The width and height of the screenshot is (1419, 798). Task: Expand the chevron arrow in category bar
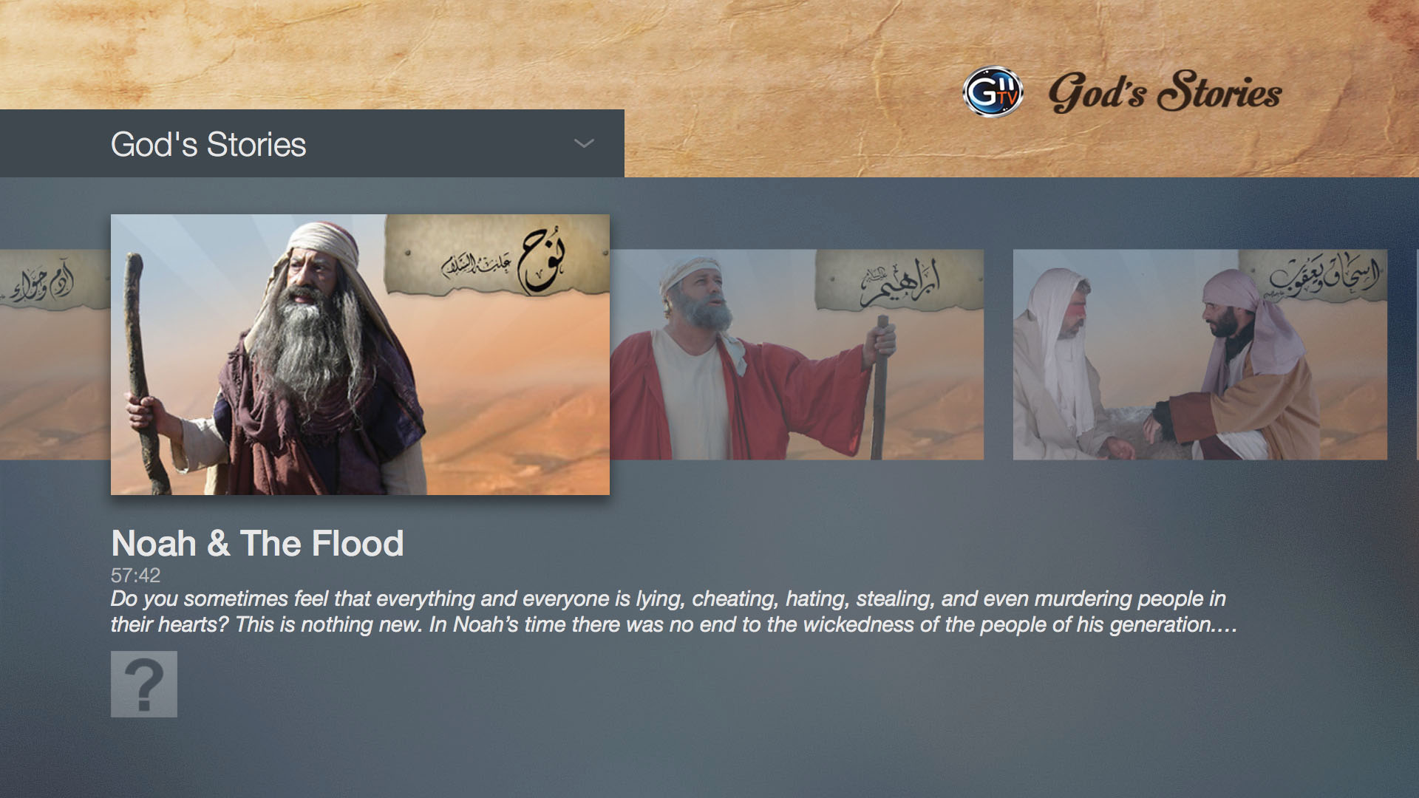[584, 143]
